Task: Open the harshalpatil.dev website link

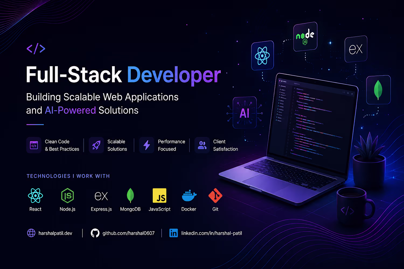Action: click(55, 233)
